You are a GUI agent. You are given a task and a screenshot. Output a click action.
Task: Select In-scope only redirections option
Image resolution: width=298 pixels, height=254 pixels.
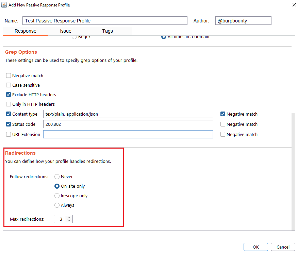point(57,196)
